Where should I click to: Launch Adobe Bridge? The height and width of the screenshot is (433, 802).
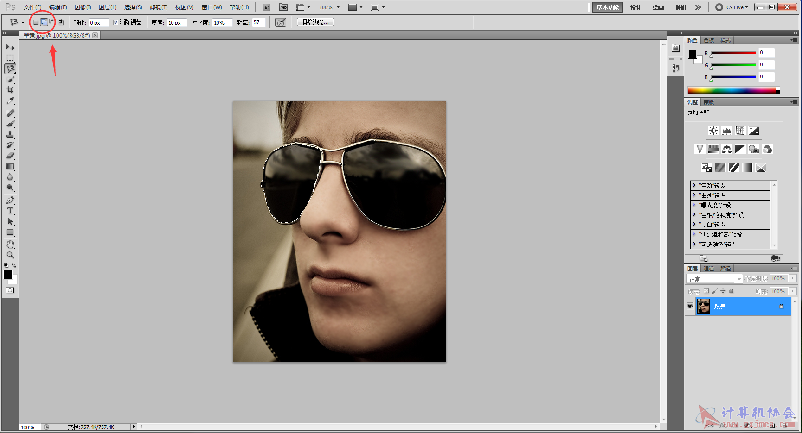pyautogui.click(x=267, y=7)
